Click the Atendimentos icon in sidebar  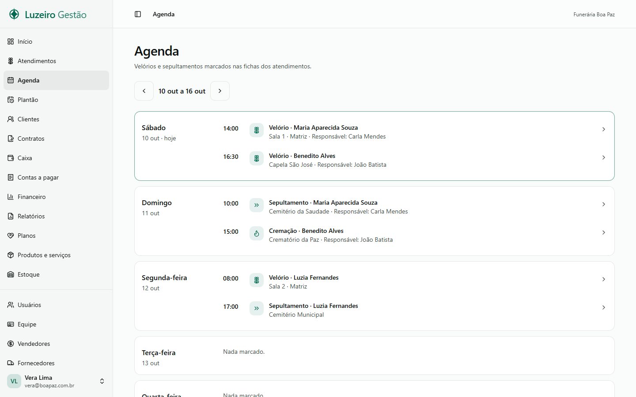pyautogui.click(x=11, y=61)
